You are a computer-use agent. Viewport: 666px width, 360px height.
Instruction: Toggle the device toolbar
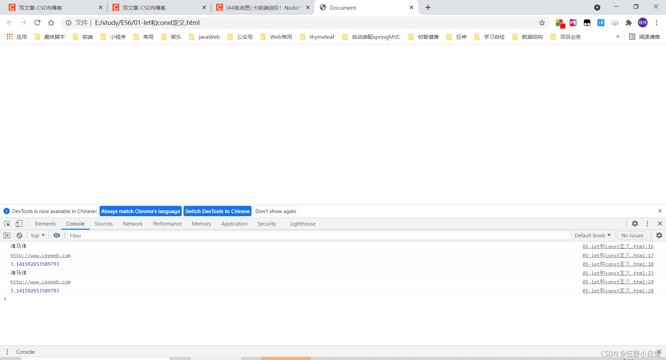19,224
